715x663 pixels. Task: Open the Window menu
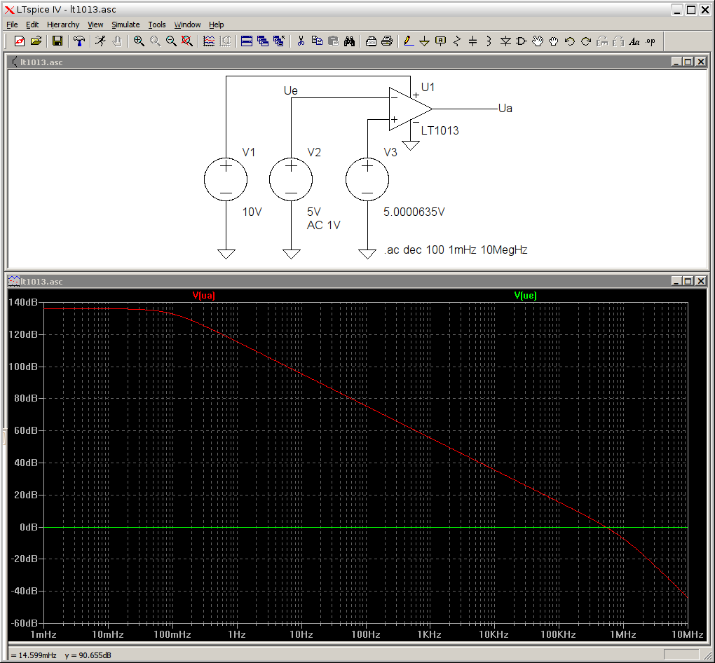tap(187, 25)
